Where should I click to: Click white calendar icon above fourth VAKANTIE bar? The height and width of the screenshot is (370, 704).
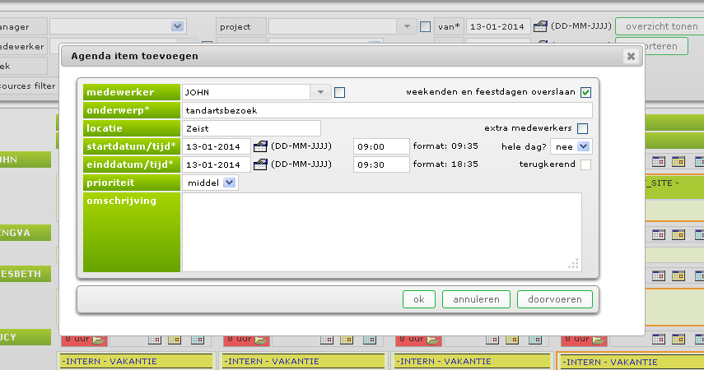tap(659, 340)
